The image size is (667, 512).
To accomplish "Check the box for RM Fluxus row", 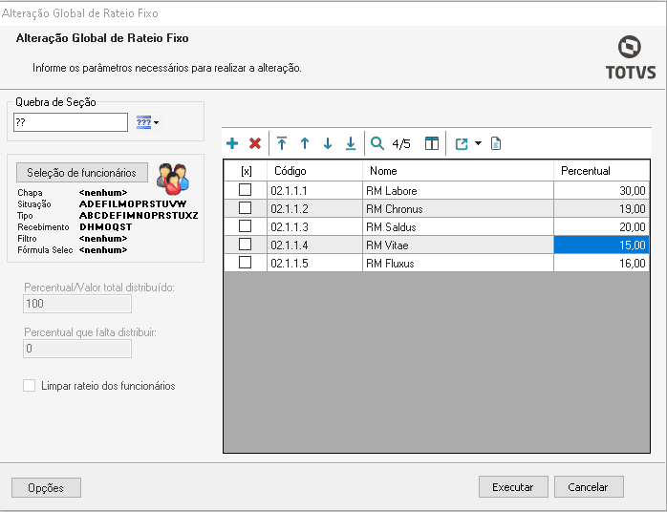I will (x=245, y=263).
